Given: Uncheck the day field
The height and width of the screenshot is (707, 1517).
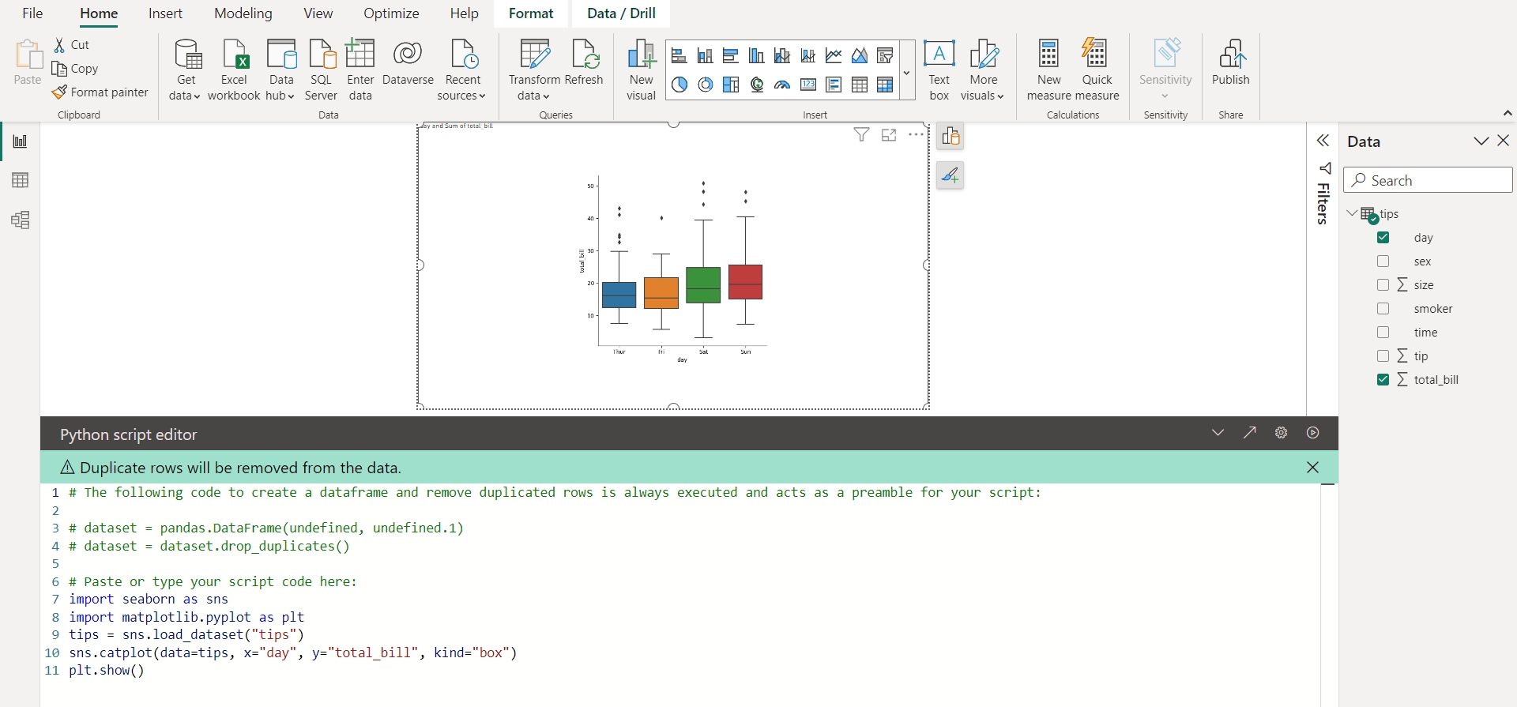Looking at the screenshot, I should click(x=1383, y=238).
